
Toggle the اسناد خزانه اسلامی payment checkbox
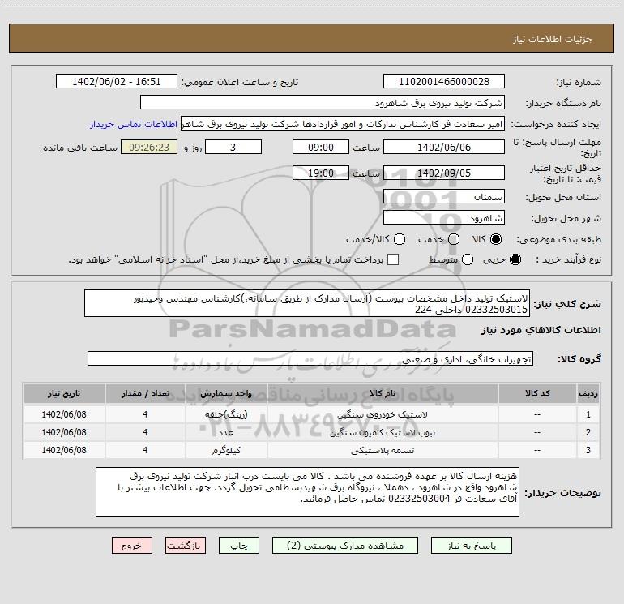coord(393,259)
